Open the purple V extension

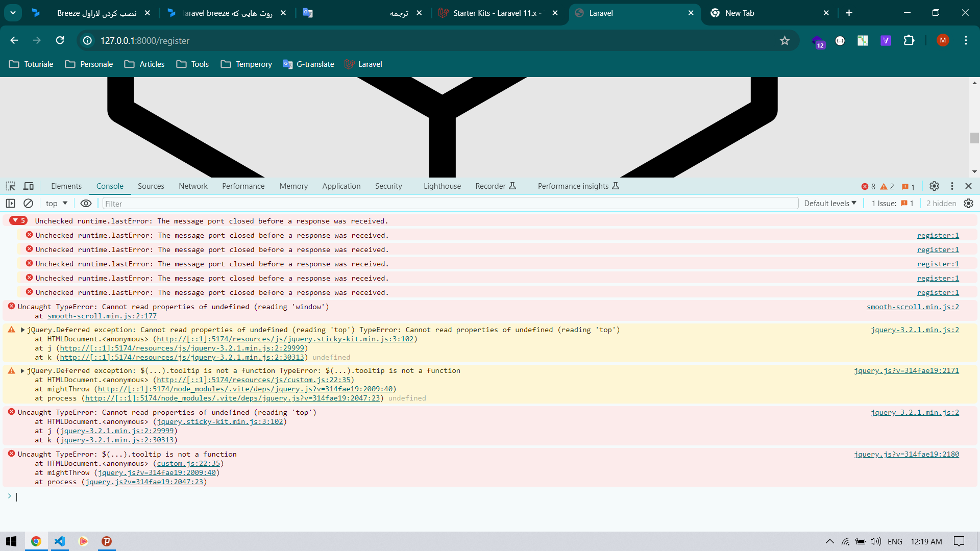point(886,40)
